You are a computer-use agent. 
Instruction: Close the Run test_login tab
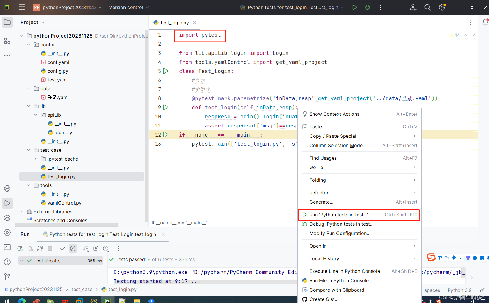163,234
